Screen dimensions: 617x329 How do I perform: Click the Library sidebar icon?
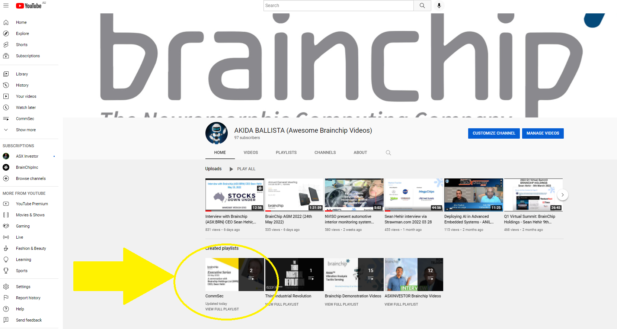[6, 74]
